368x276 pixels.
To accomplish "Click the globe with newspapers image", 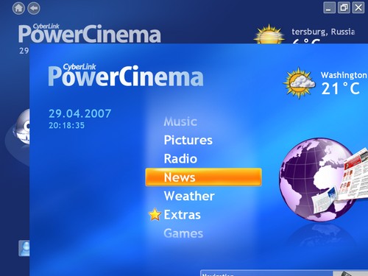I will coord(323,180).
